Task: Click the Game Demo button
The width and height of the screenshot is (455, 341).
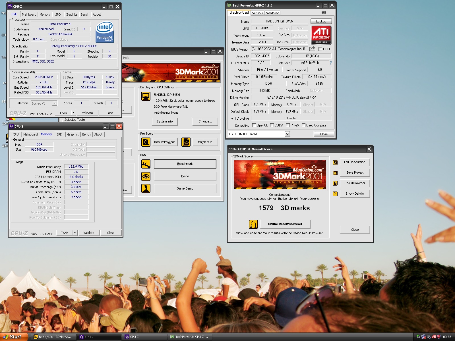Action: (185, 188)
